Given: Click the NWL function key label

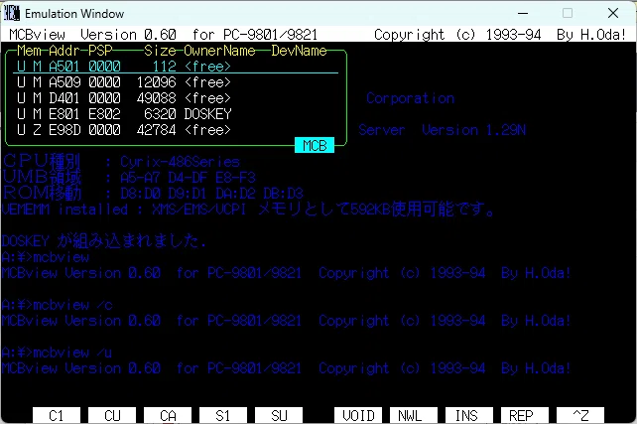Looking at the screenshot, I should tap(414, 415).
